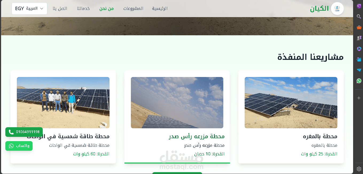Open اتصل بنا nav item
This screenshot has width=363, height=174.
[60, 9]
